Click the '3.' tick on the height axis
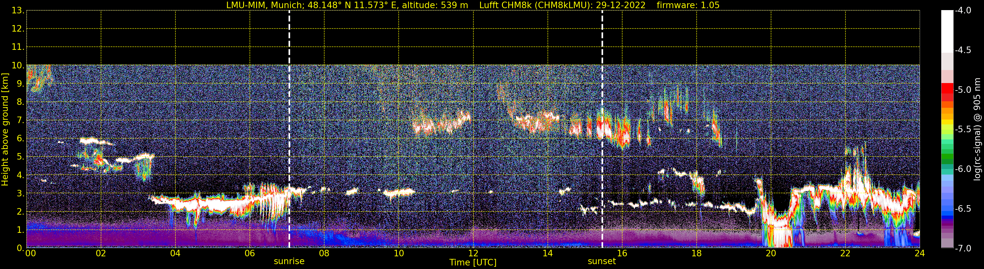The image size is (984, 269). 20,193
